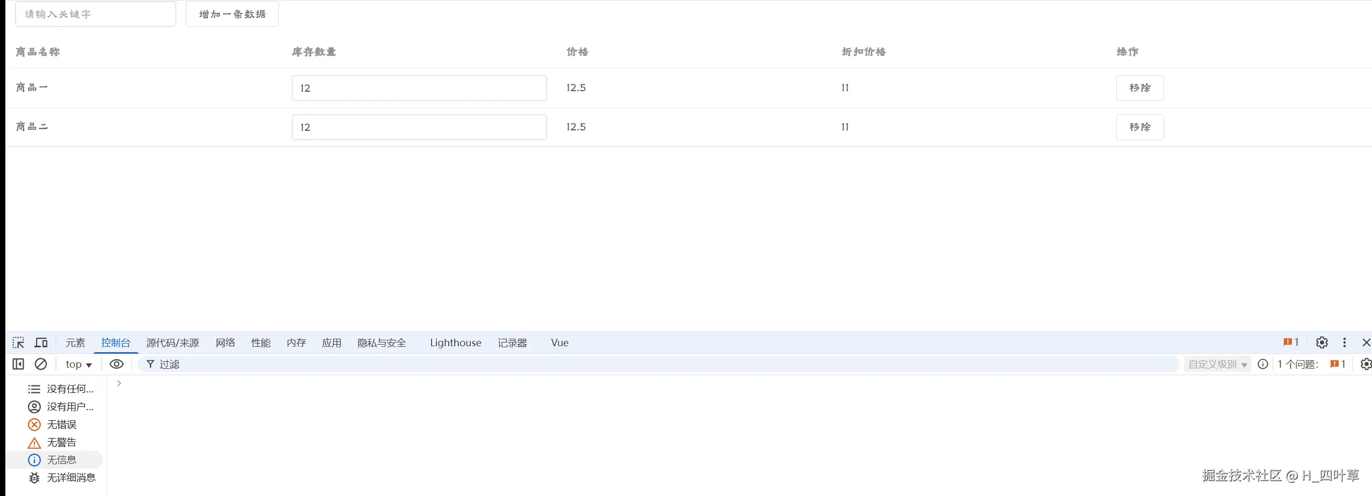
Task: Open the DevTools three-dot more menu
Action: coord(1345,342)
